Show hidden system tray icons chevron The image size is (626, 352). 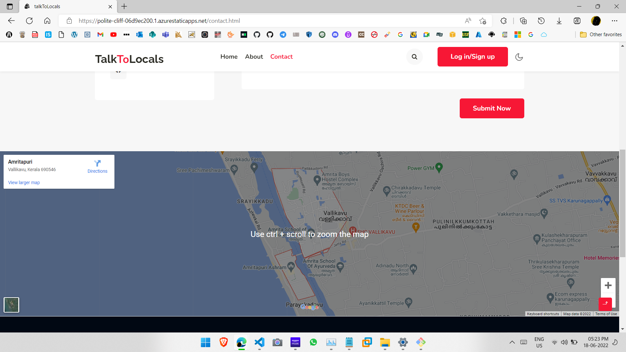pyautogui.click(x=512, y=342)
